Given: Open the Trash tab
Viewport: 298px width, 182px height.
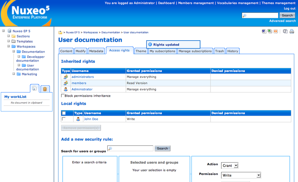Looking at the screenshot, I should [x=219, y=51].
